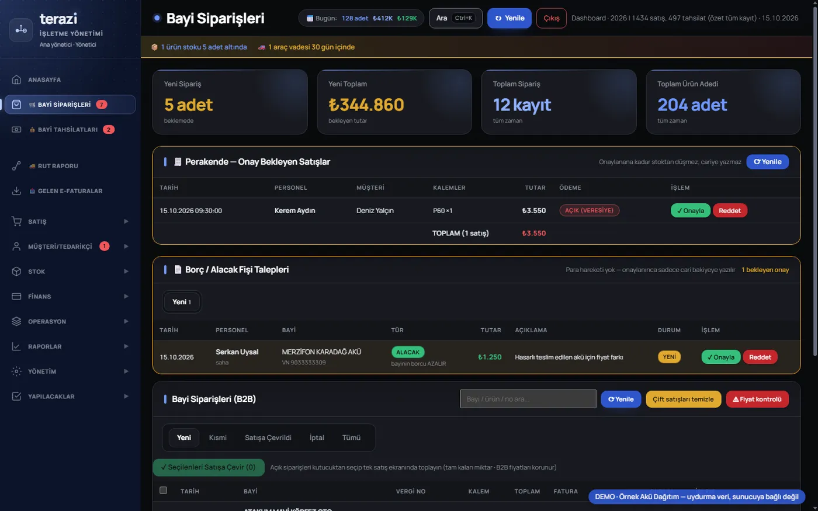Click the Rut Raporu route icon
818x511 pixels.
[x=16, y=166]
